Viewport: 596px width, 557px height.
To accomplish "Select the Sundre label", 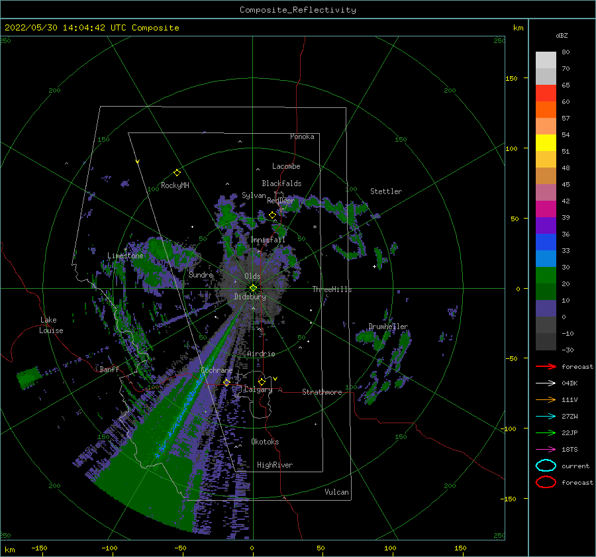I will [201, 274].
